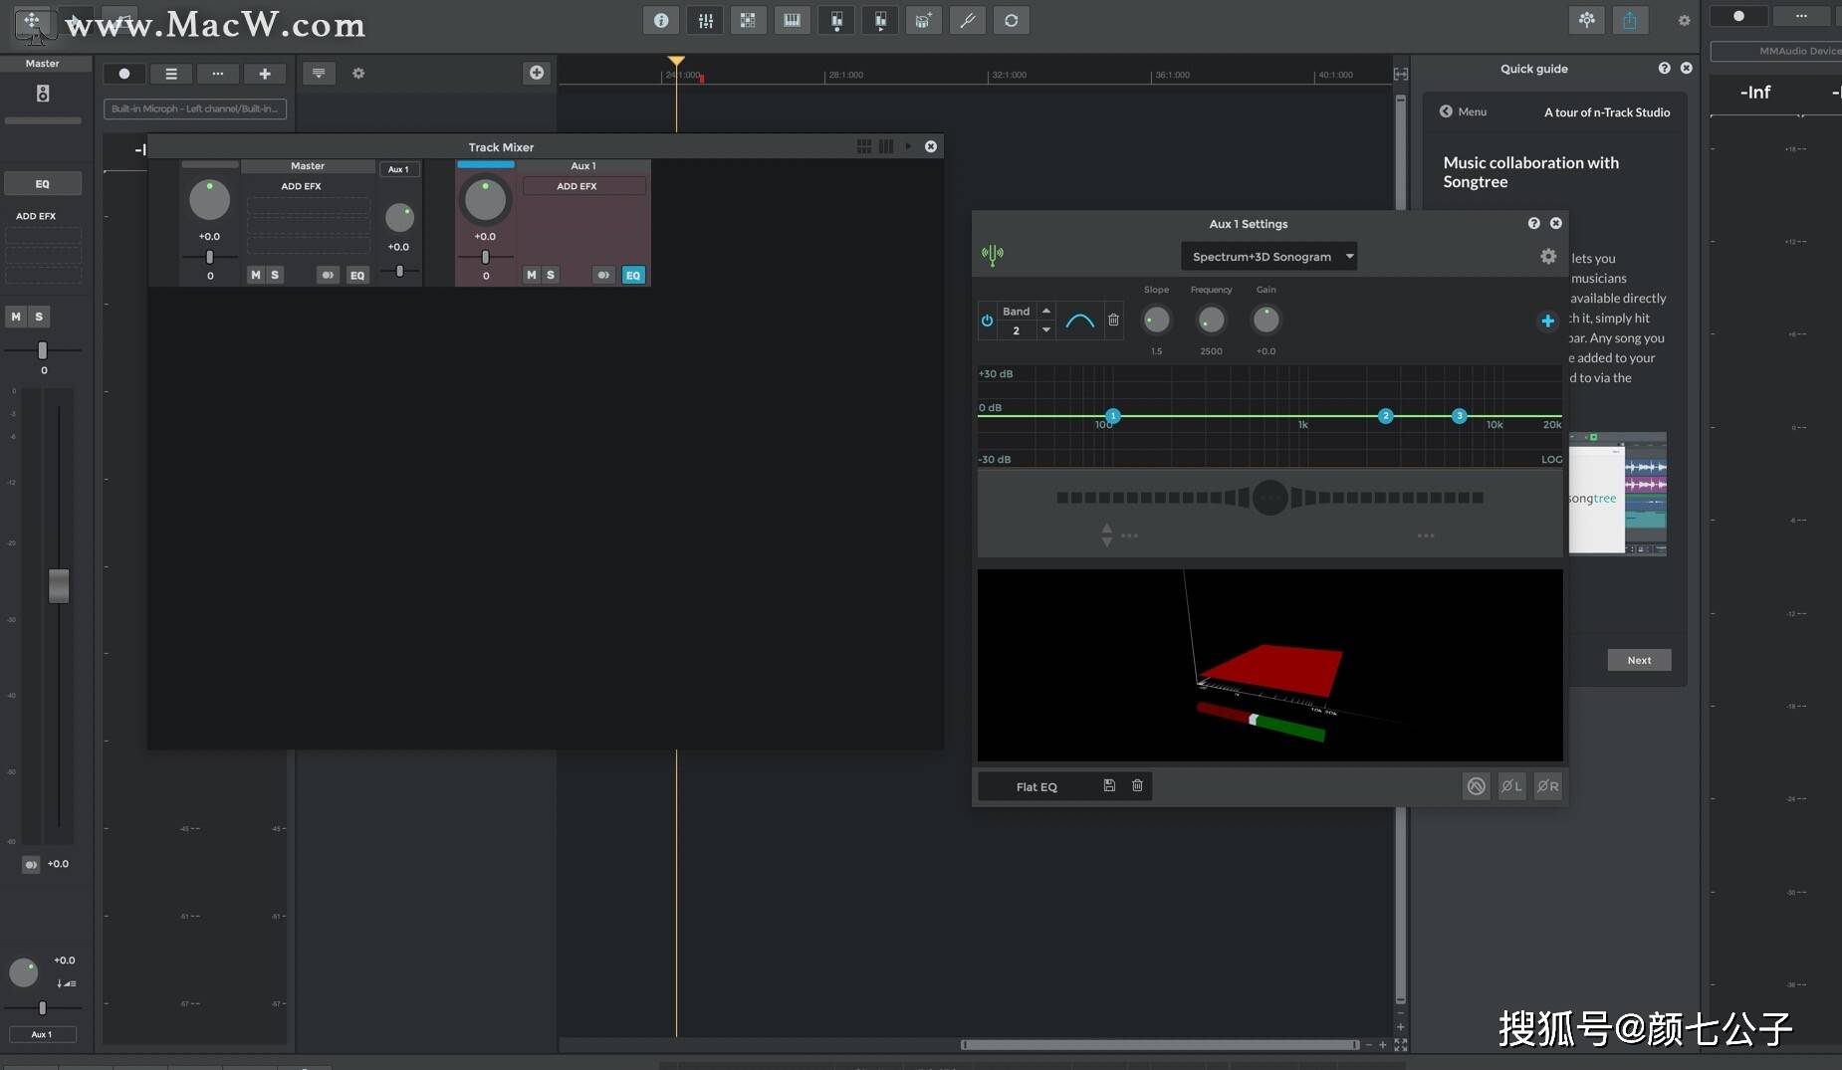Image resolution: width=1842 pixels, height=1070 pixels.
Task: Open the MMAudio Device selector
Action: click(1778, 51)
